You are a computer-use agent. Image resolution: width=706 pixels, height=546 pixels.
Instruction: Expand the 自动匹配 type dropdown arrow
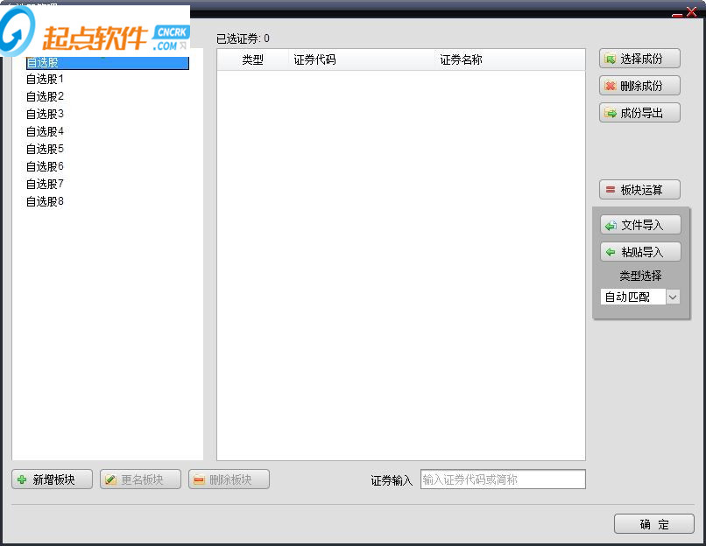coord(673,297)
